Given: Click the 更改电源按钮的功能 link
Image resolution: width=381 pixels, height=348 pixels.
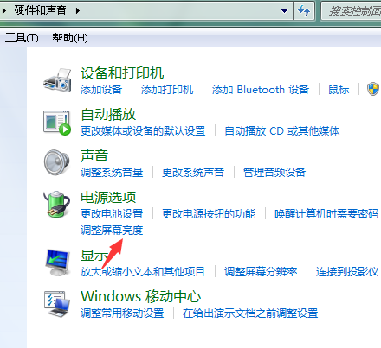Looking at the screenshot, I should point(209,214).
